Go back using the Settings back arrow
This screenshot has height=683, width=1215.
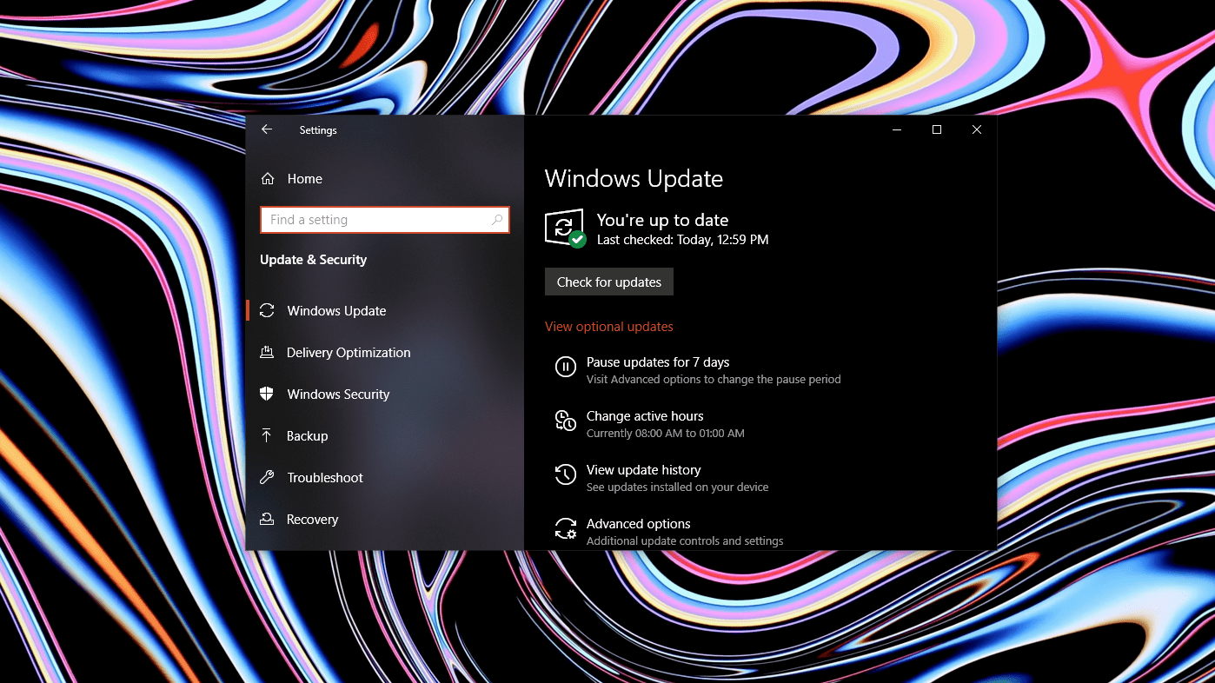click(267, 129)
